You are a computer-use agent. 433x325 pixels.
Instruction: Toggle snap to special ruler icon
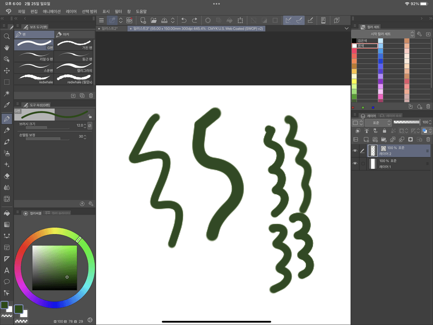click(299, 20)
